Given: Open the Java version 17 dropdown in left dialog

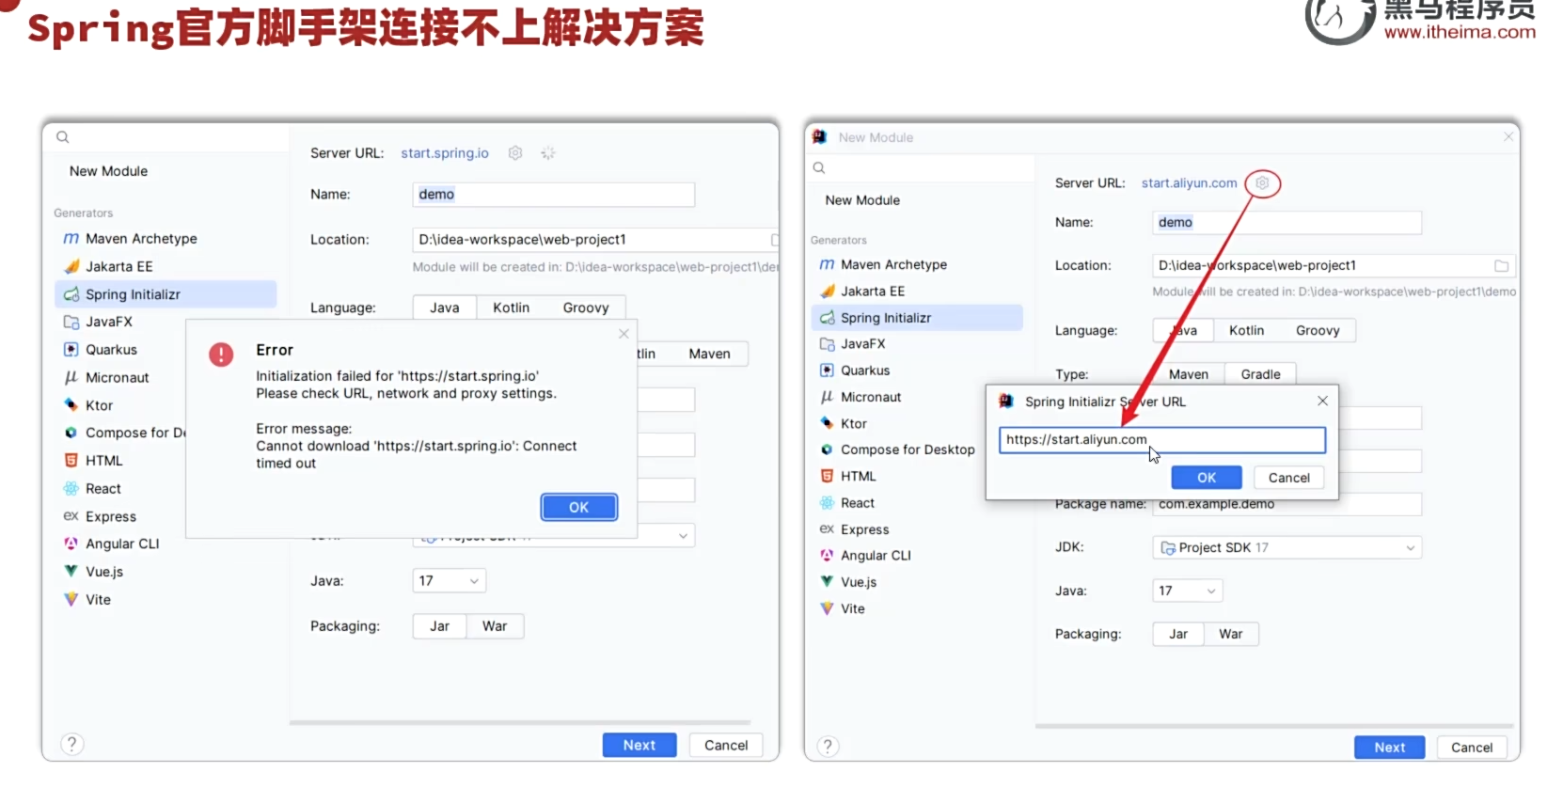Looking at the screenshot, I should [449, 581].
